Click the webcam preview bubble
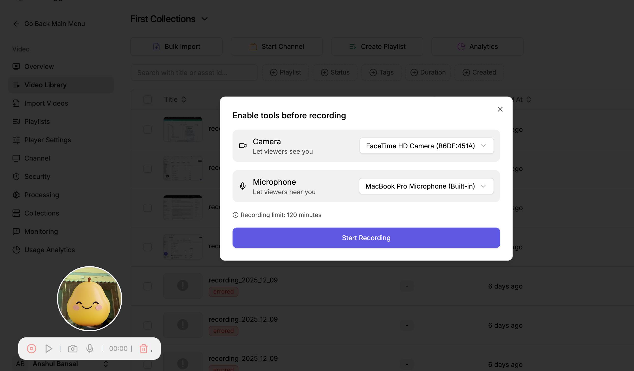 coord(90,298)
